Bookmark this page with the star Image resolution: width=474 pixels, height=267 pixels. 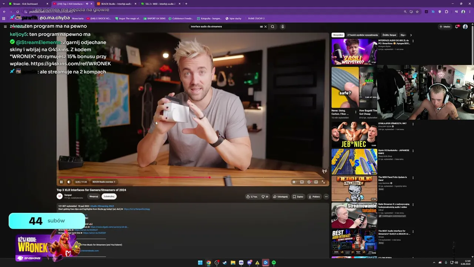tap(417, 11)
